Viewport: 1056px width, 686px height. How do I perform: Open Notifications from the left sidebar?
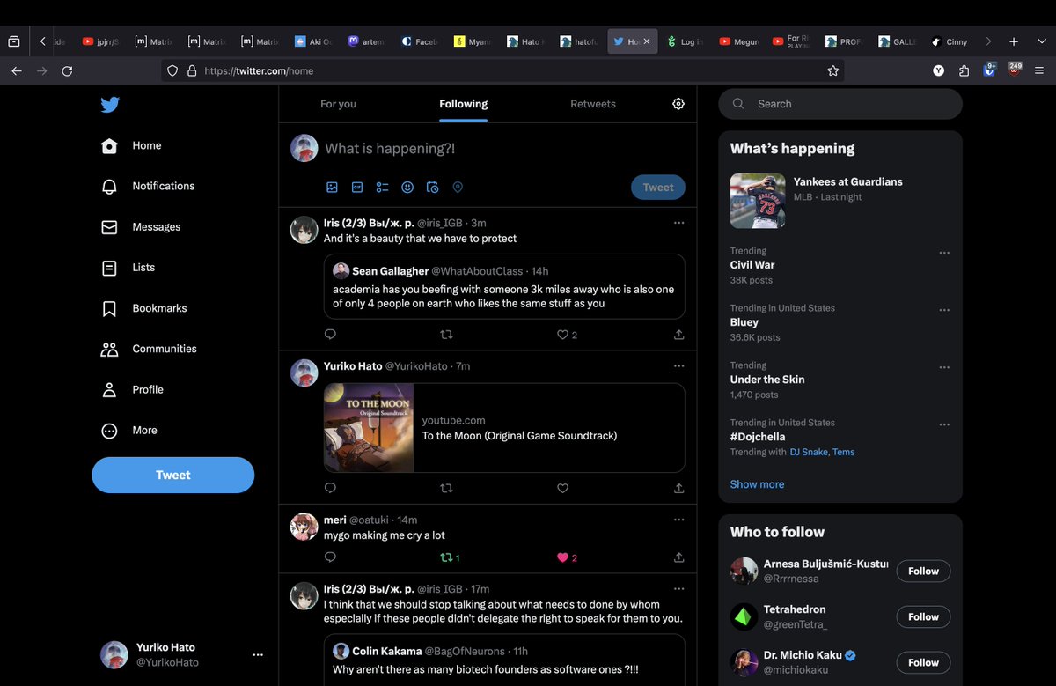148,186
